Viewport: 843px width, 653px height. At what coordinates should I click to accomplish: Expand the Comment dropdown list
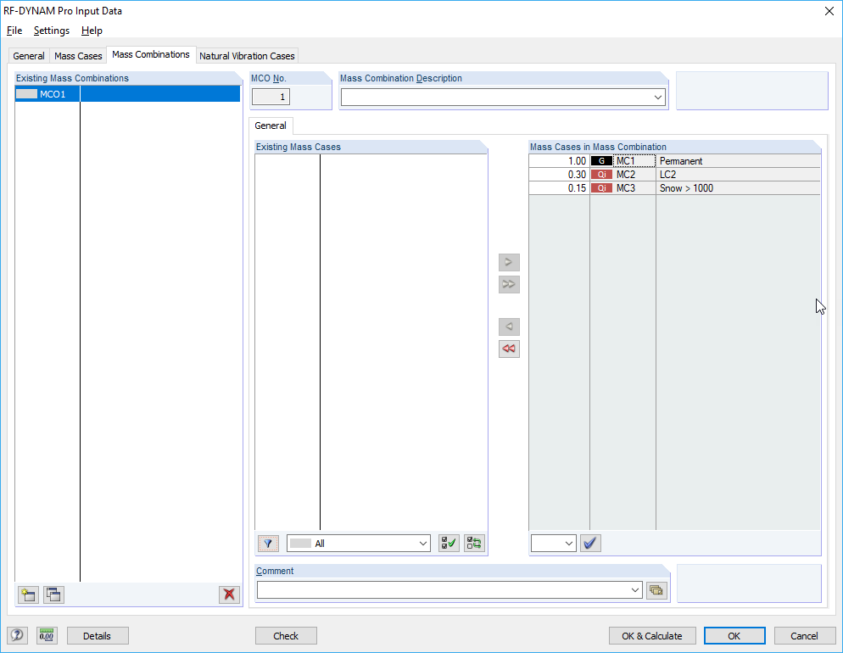[x=634, y=590]
